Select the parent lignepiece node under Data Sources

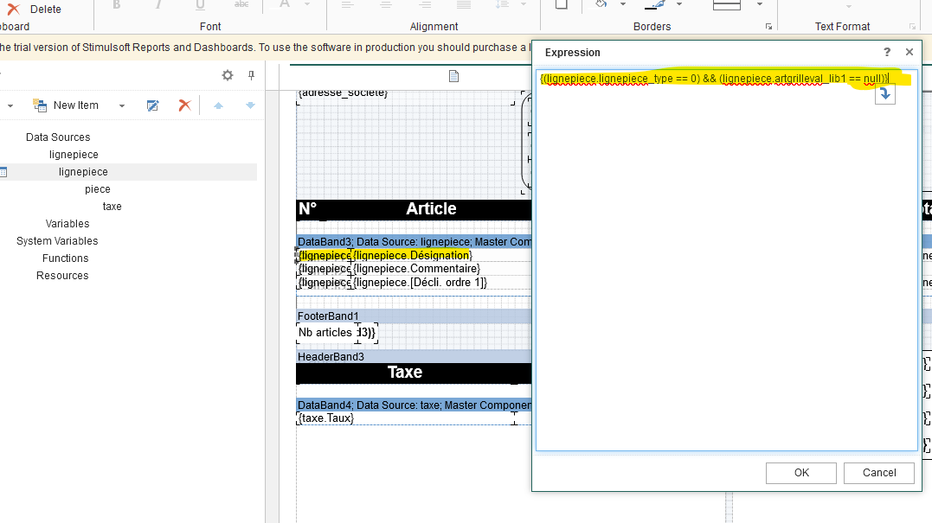(74, 155)
